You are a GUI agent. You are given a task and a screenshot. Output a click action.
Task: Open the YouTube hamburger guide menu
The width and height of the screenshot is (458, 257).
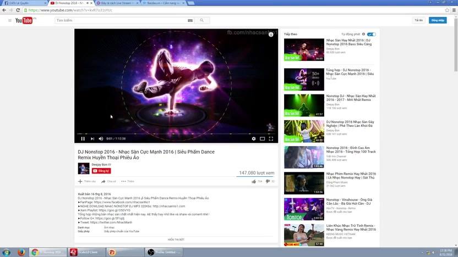point(10,20)
